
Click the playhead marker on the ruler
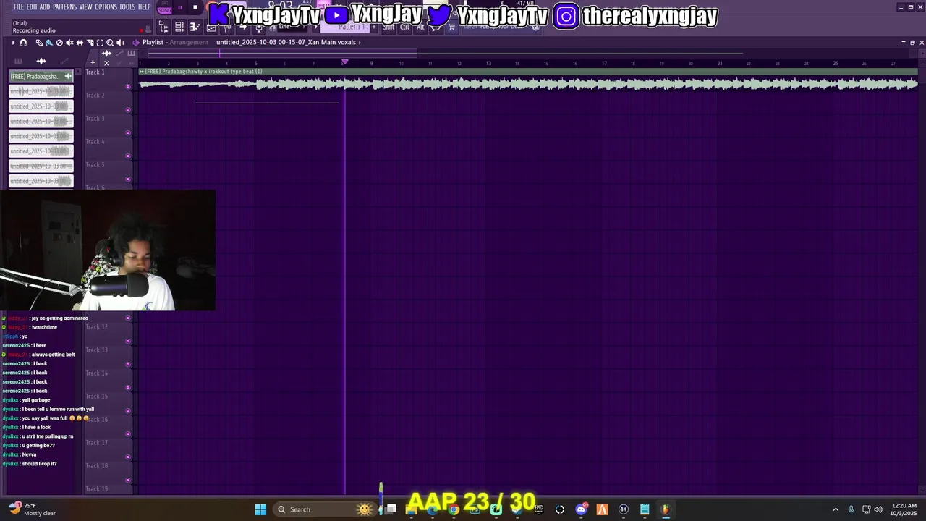(x=344, y=62)
